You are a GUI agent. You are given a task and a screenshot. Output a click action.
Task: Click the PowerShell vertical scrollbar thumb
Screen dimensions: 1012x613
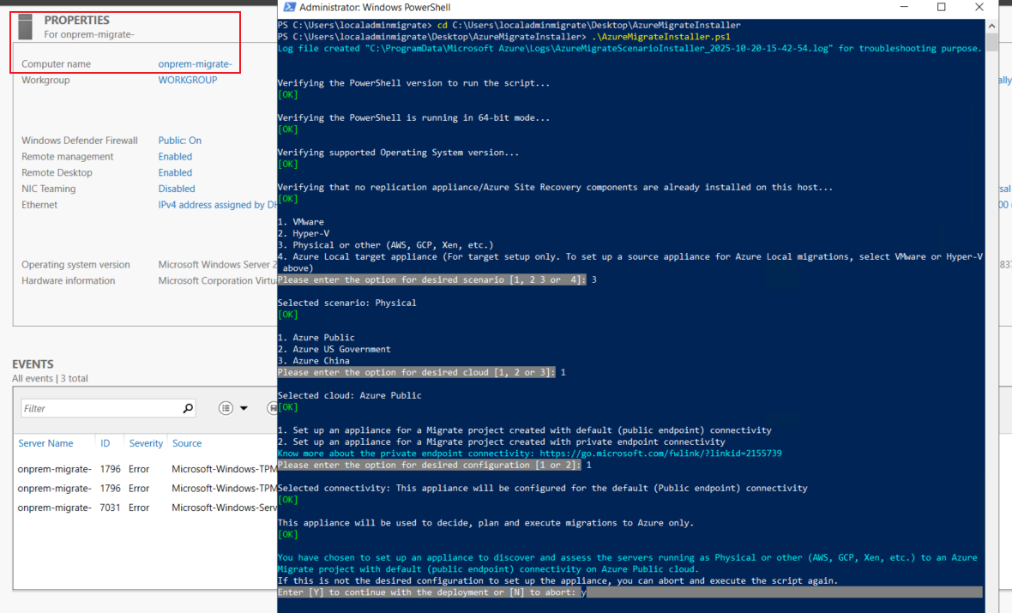[x=991, y=43]
